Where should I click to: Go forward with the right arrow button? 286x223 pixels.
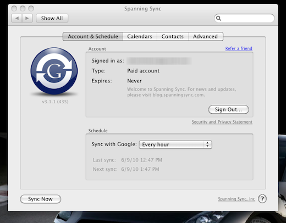pyautogui.click(x=28, y=18)
